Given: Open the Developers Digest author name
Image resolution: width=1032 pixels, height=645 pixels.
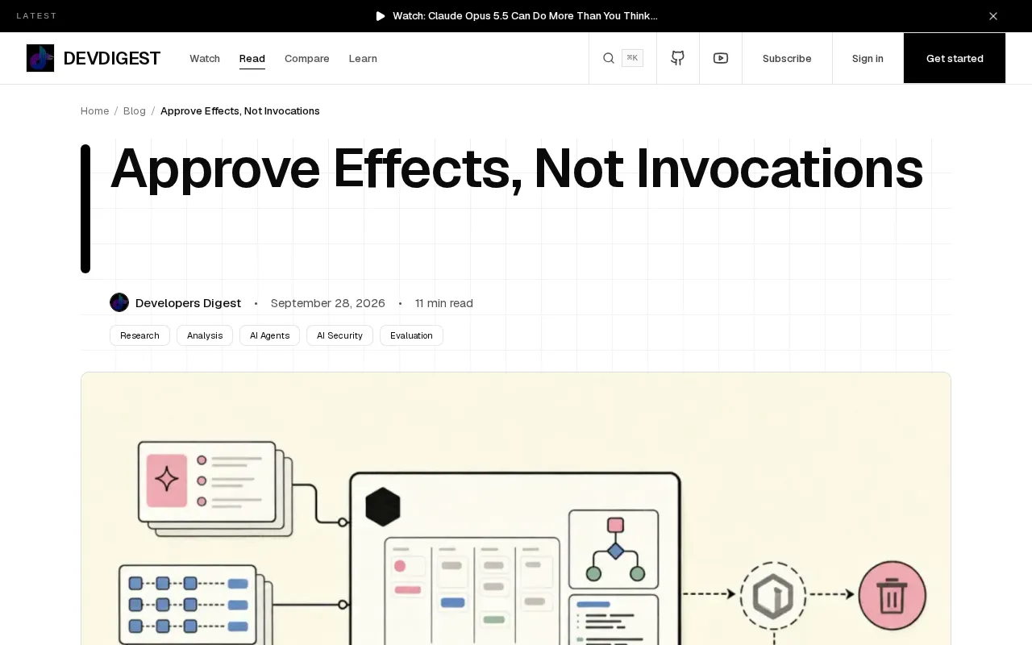Looking at the screenshot, I should [188, 303].
